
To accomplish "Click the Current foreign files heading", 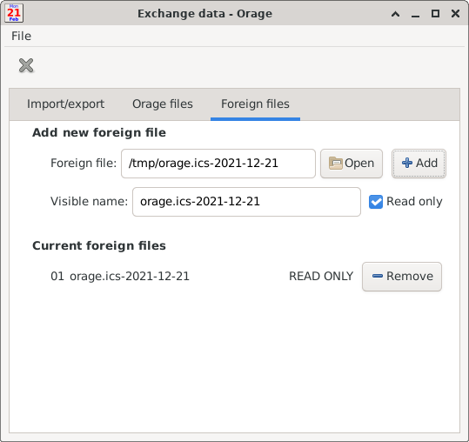I will (x=99, y=246).
